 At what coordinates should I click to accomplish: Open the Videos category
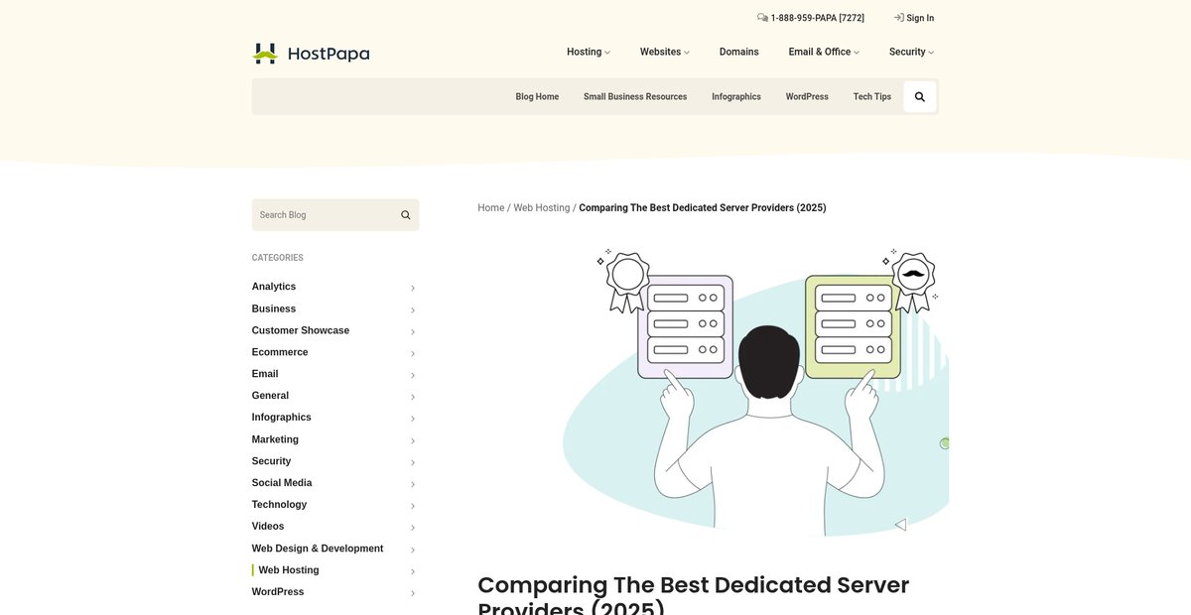click(268, 527)
